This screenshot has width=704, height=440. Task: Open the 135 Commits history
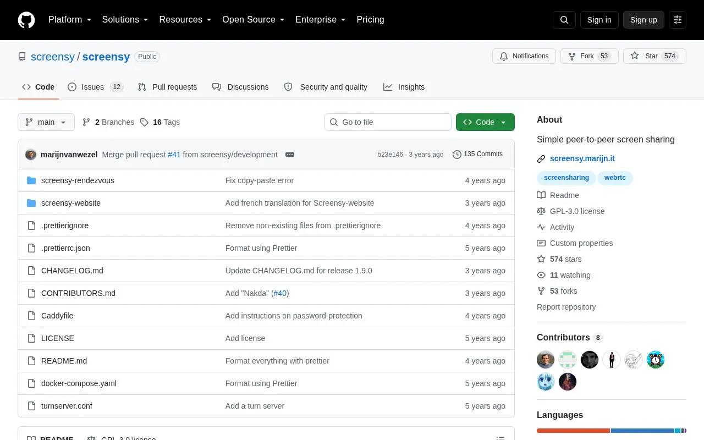pyautogui.click(x=477, y=154)
